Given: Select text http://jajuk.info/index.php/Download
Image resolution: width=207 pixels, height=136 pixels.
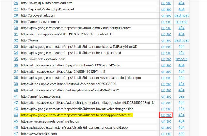Looking at the screenshot, I should pyautogui.click(x=47, y=9).
